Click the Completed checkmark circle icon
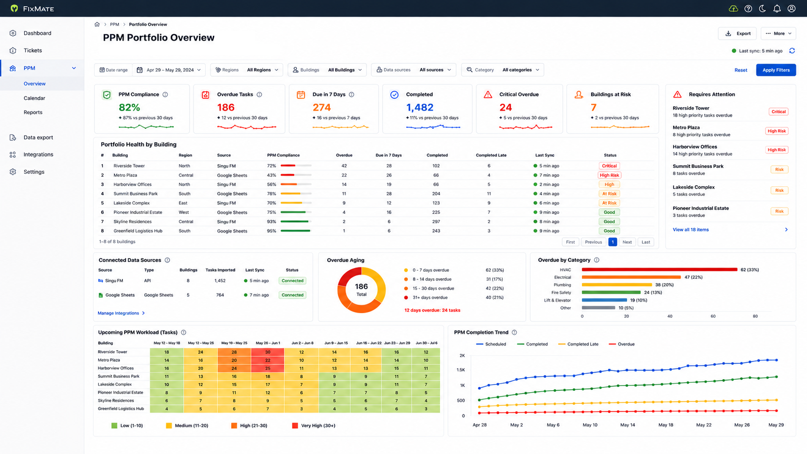 coord(394,95)
